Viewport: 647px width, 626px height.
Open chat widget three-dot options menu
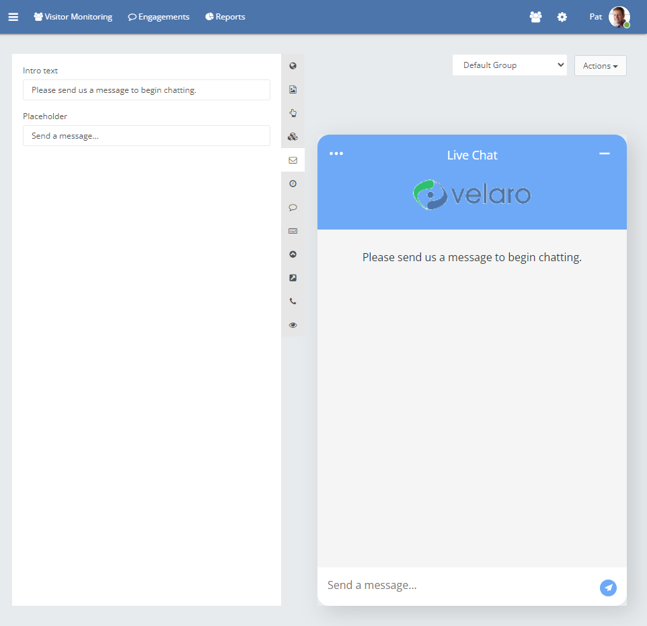click(336, 153)
